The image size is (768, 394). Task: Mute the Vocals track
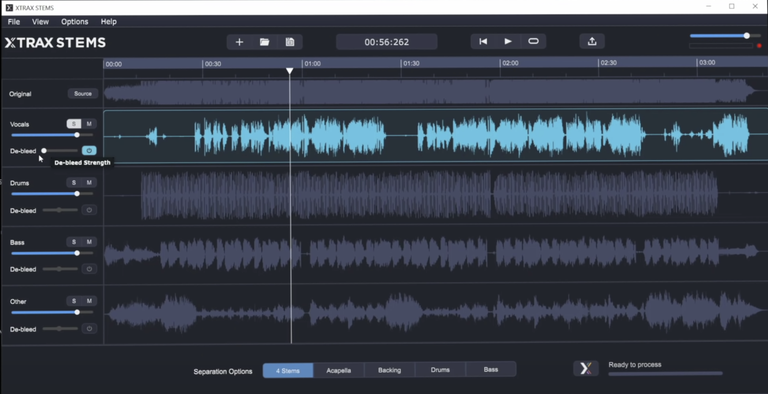click(89, 123)
